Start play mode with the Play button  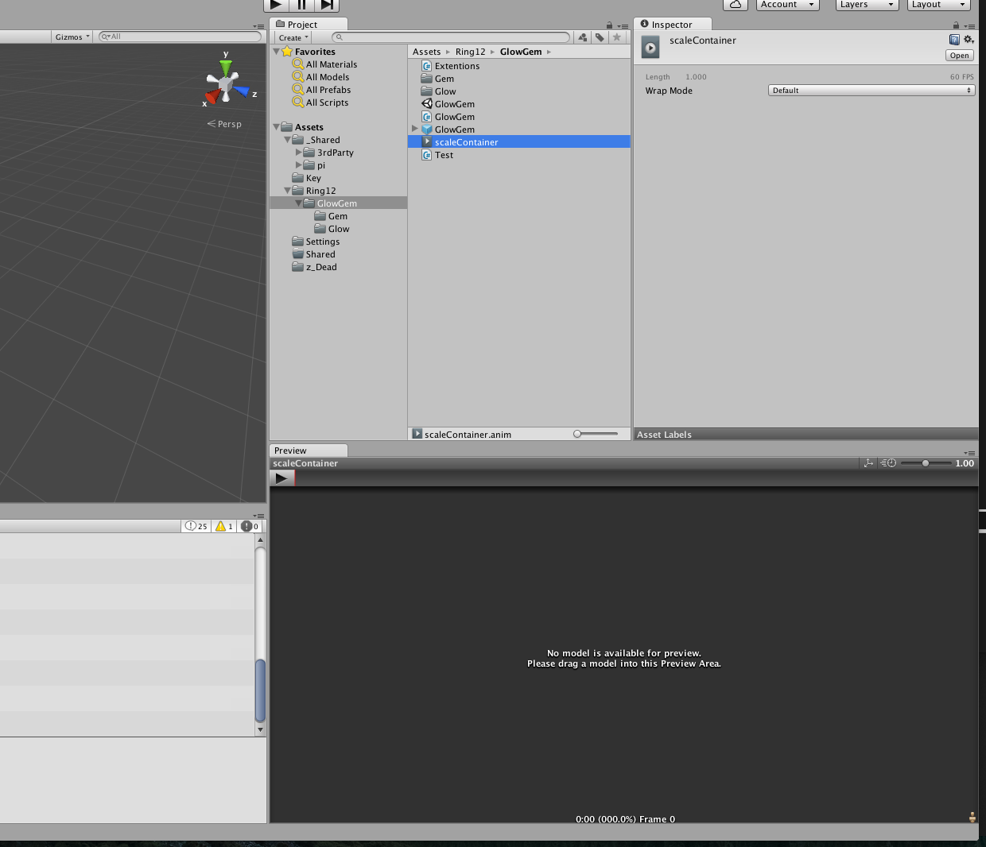coord(275,5)
